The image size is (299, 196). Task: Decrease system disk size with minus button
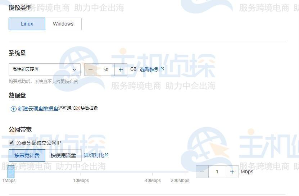click(91, 70)
